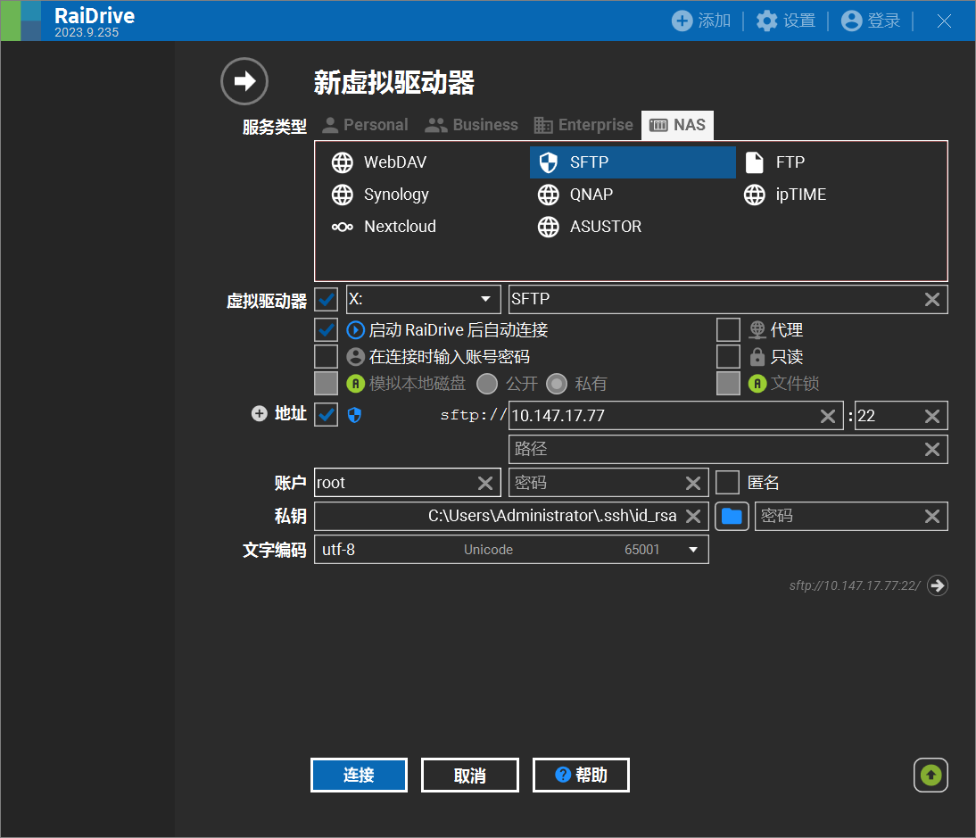This screenshot has width=976, height=838.
Task: Click the plus icon next to 地址
Action: (x=259, y=413)
